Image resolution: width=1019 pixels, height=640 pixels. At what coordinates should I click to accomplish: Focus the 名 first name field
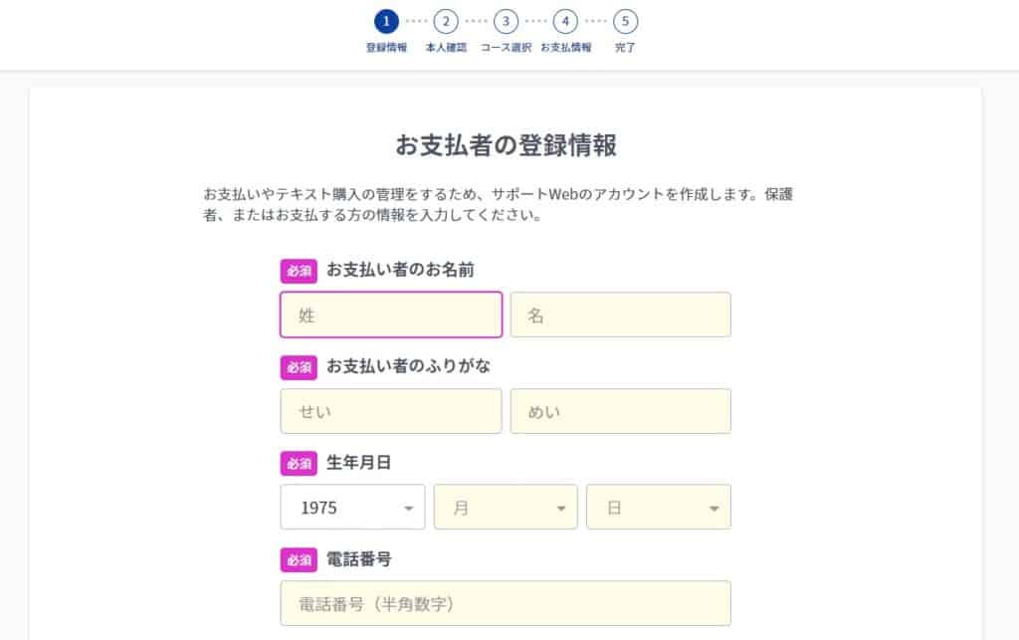620,316
